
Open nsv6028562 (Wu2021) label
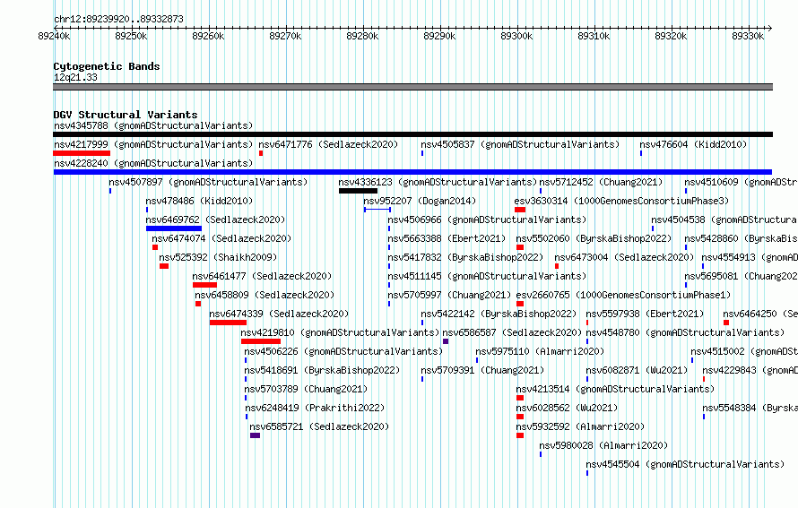[567, 408]
